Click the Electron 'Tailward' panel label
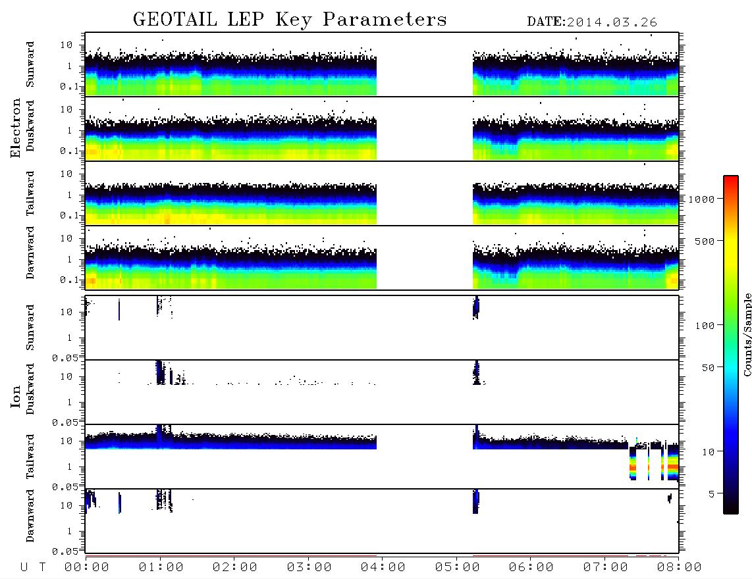 [x=30, y=193]
